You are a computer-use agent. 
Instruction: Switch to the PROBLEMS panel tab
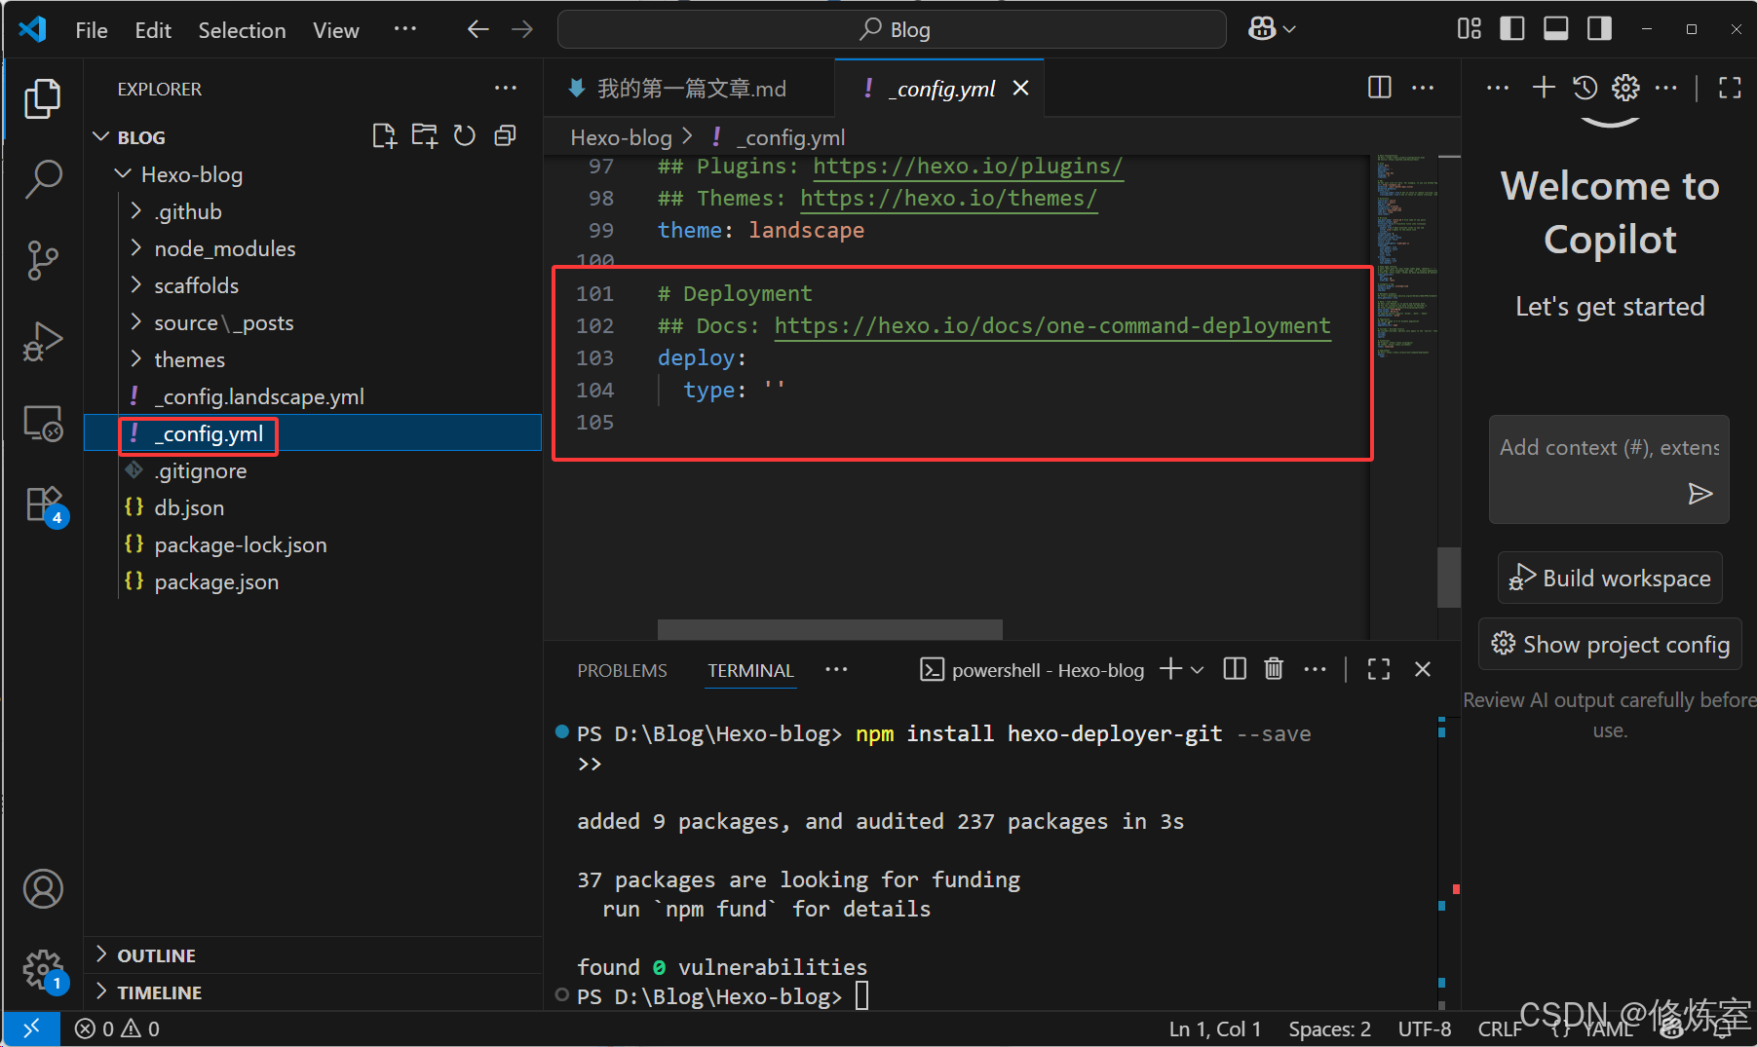[x=622, y=671]
